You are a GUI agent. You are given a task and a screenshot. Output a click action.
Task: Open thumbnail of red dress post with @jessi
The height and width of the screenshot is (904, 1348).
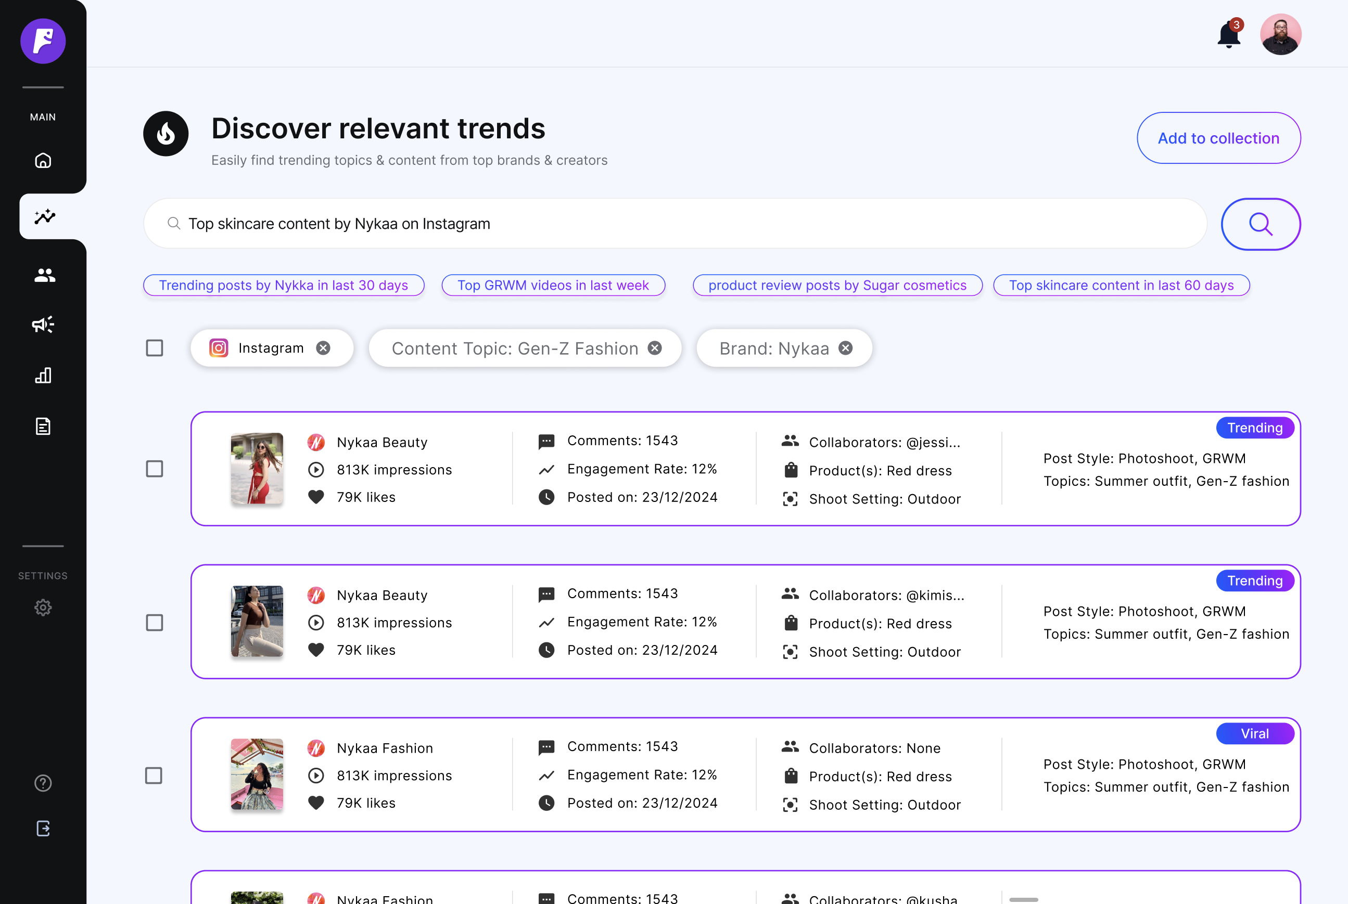[257, 469]
